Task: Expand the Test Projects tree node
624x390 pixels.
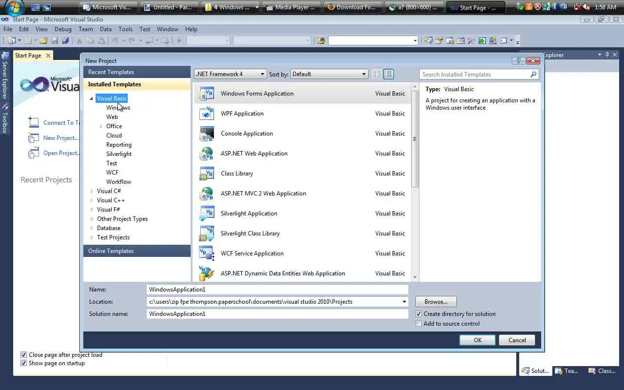Action: coord(92,237)
